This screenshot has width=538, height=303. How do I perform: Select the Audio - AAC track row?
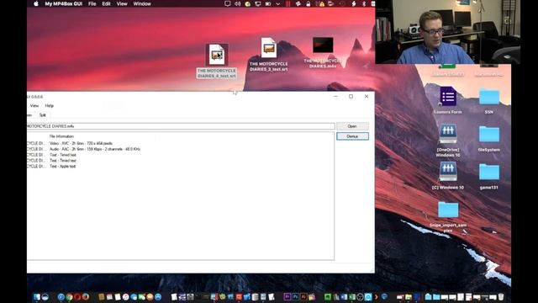coord(95,149)
